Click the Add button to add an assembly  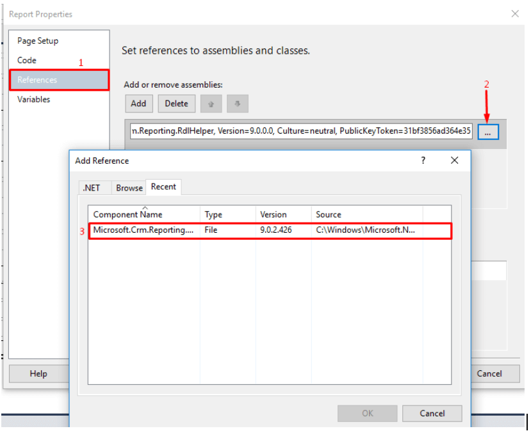138,103
